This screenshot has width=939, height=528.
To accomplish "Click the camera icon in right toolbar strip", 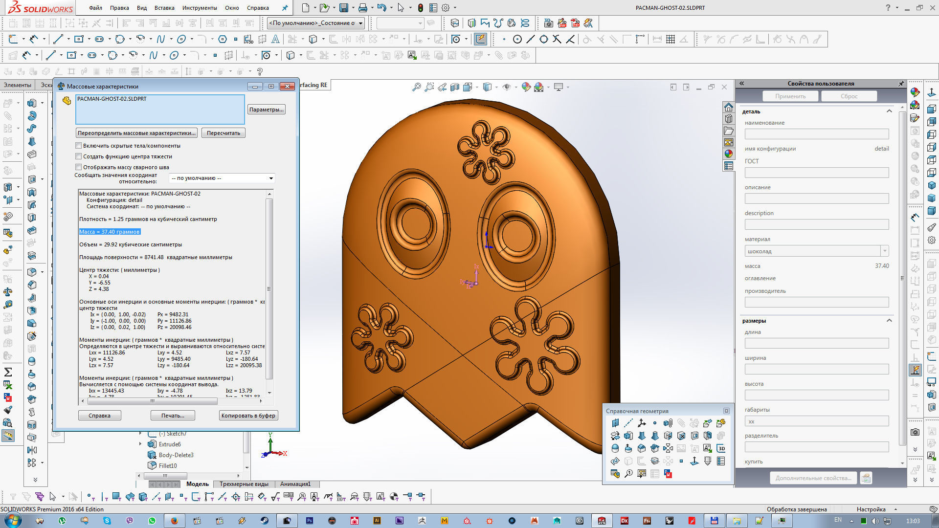I will pyautogui.click(x=915, y=432).
